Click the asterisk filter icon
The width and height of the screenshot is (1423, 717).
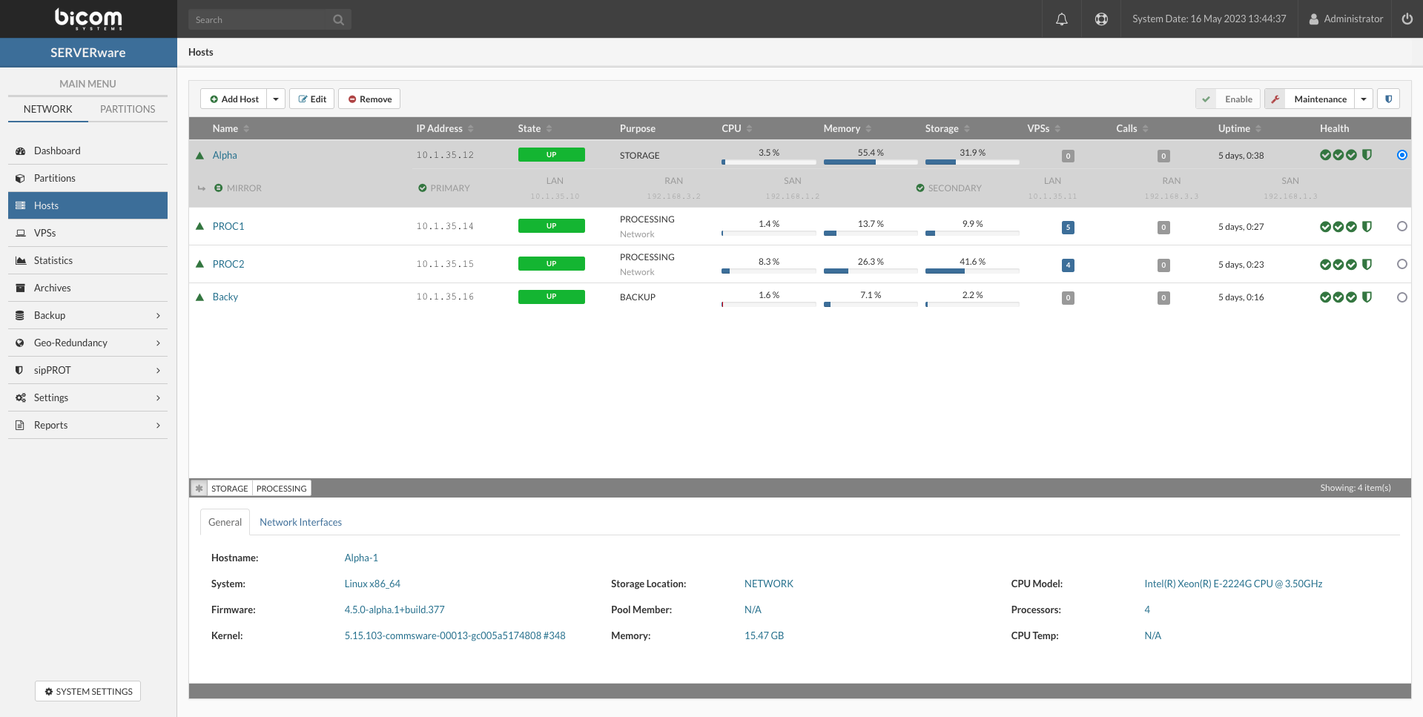click(x=199, y=489)
